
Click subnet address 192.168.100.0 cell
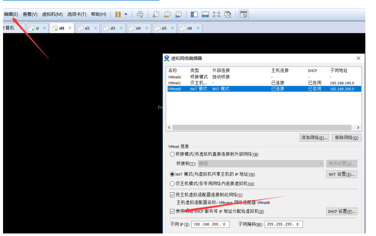(x=342, y=83)
